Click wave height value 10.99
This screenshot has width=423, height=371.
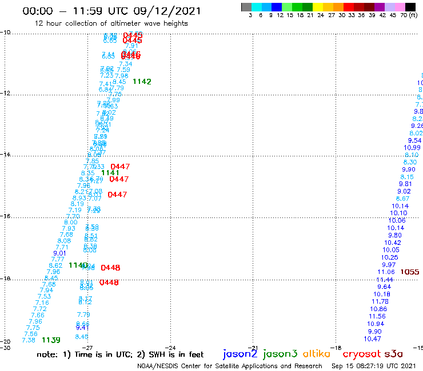(x=412, y=148)
